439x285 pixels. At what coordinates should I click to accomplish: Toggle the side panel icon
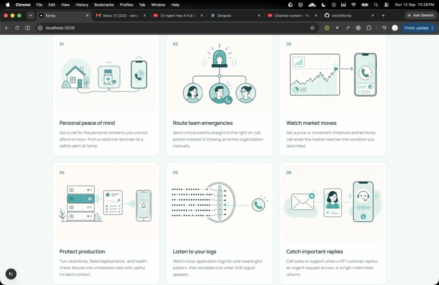click(27, 28)
